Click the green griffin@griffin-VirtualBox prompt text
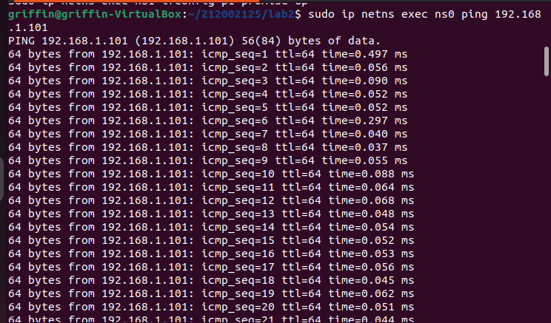This screenshot has width=551, height=323. coord(96,14)
